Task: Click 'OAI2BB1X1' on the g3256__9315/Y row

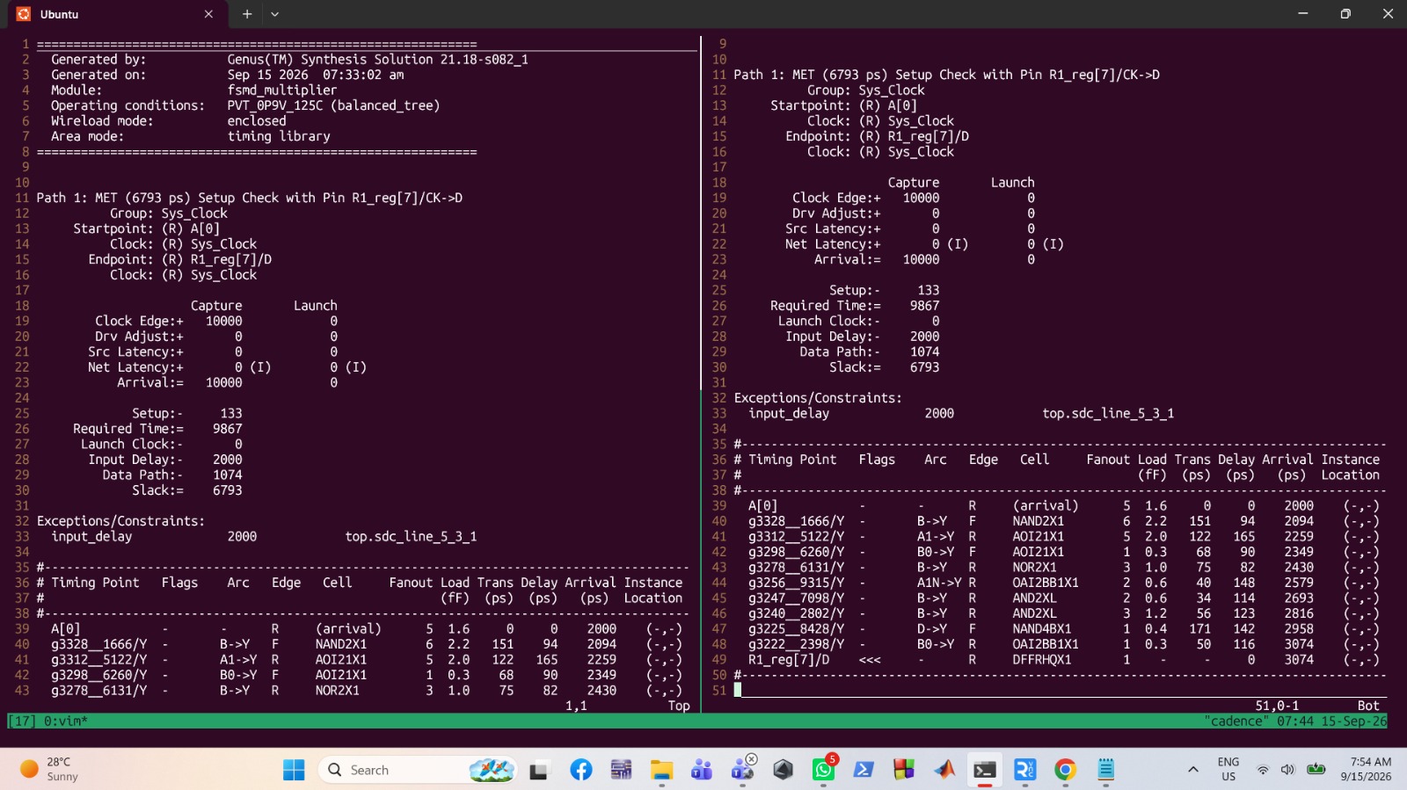Action: tap(1046, 583)
